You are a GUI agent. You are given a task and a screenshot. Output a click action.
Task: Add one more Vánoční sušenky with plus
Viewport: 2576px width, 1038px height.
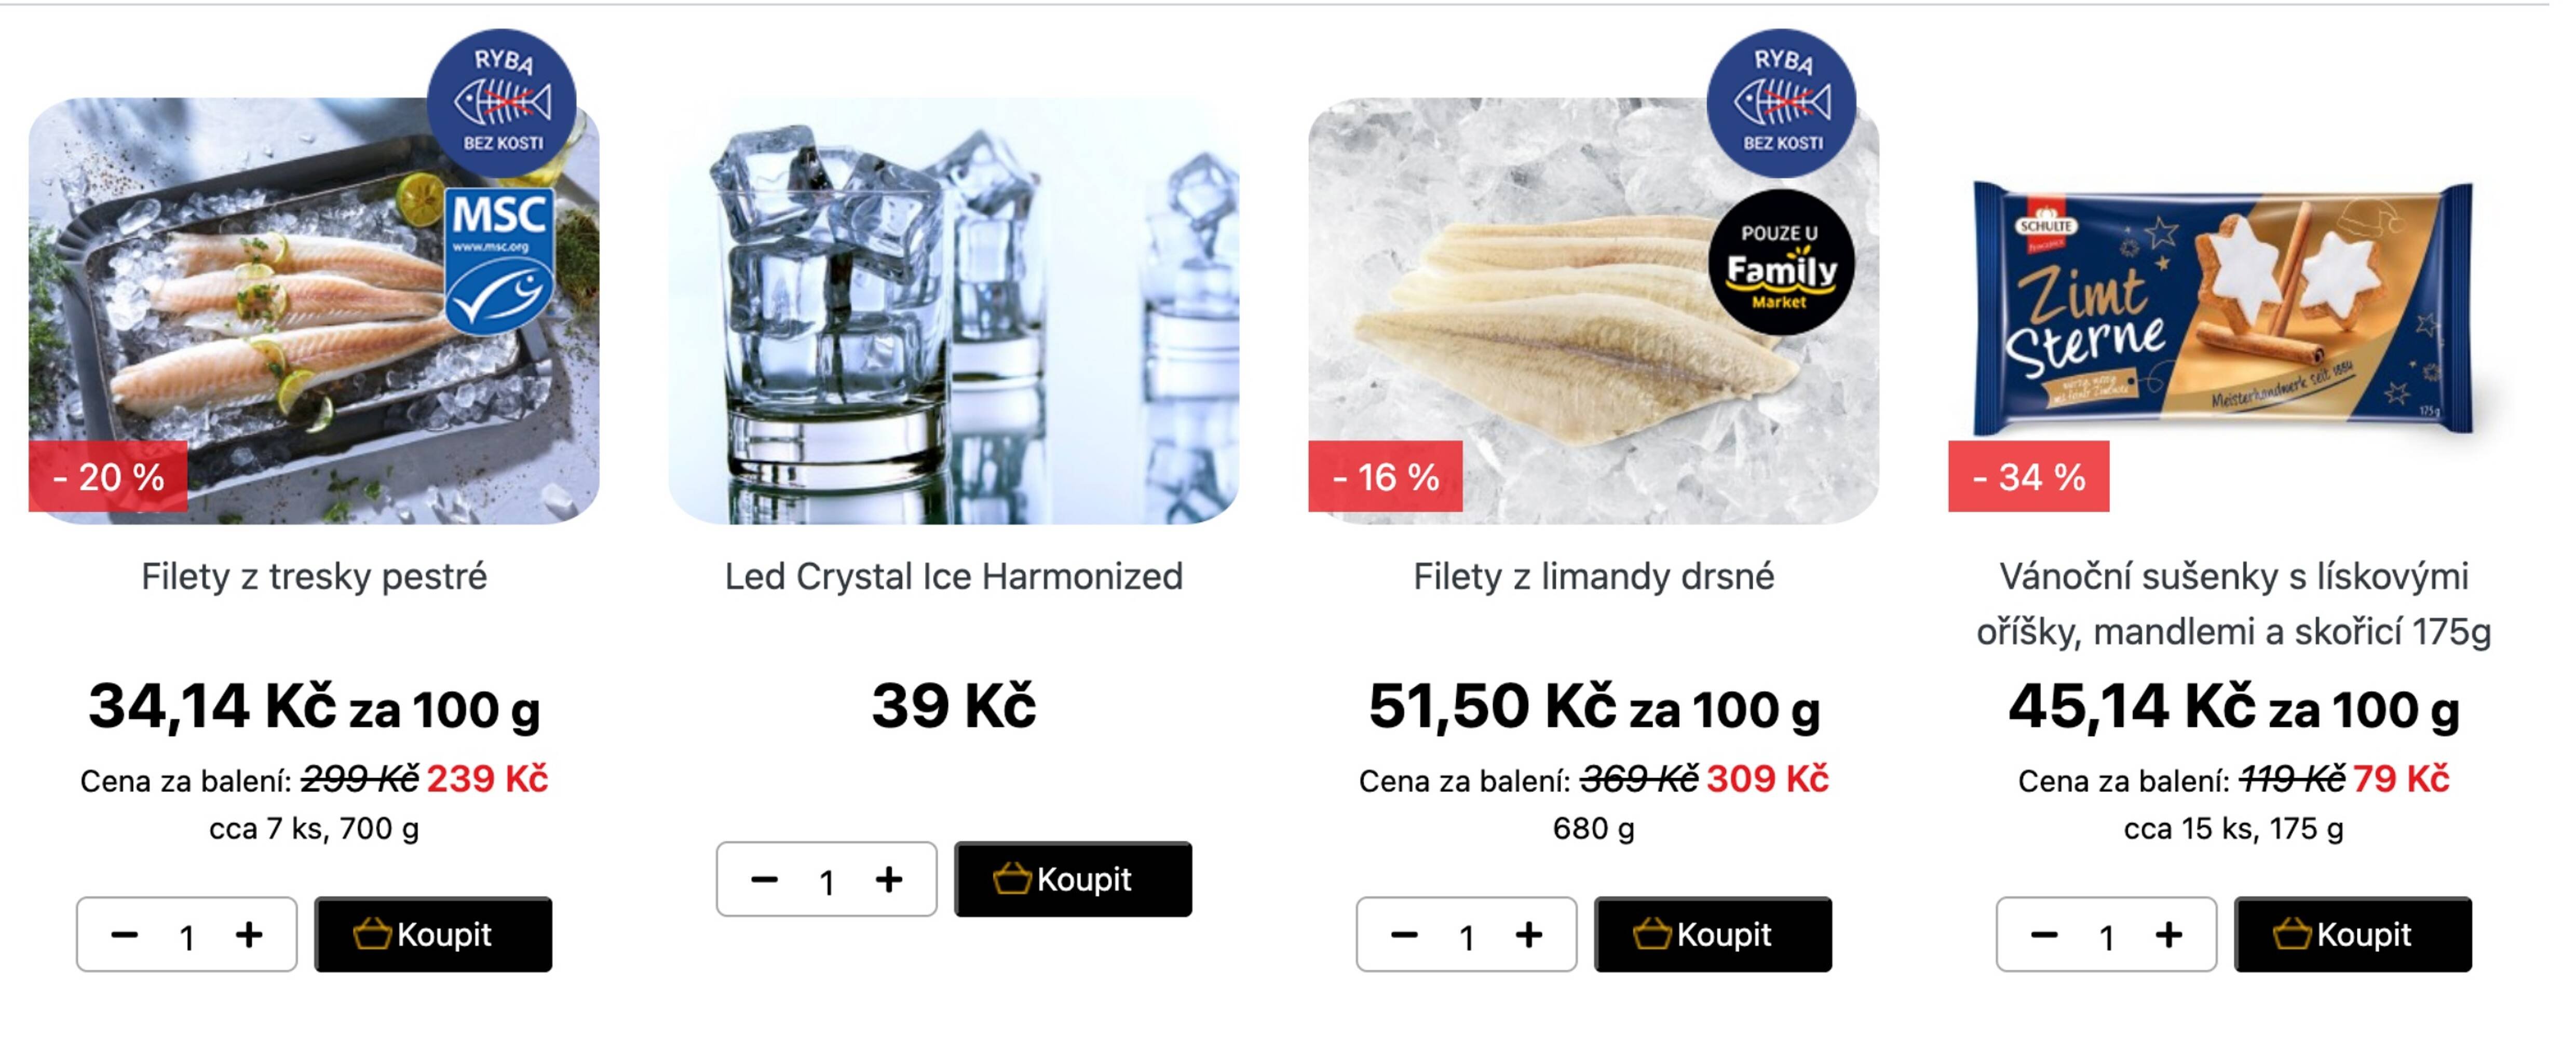(x=2169, y=935)
